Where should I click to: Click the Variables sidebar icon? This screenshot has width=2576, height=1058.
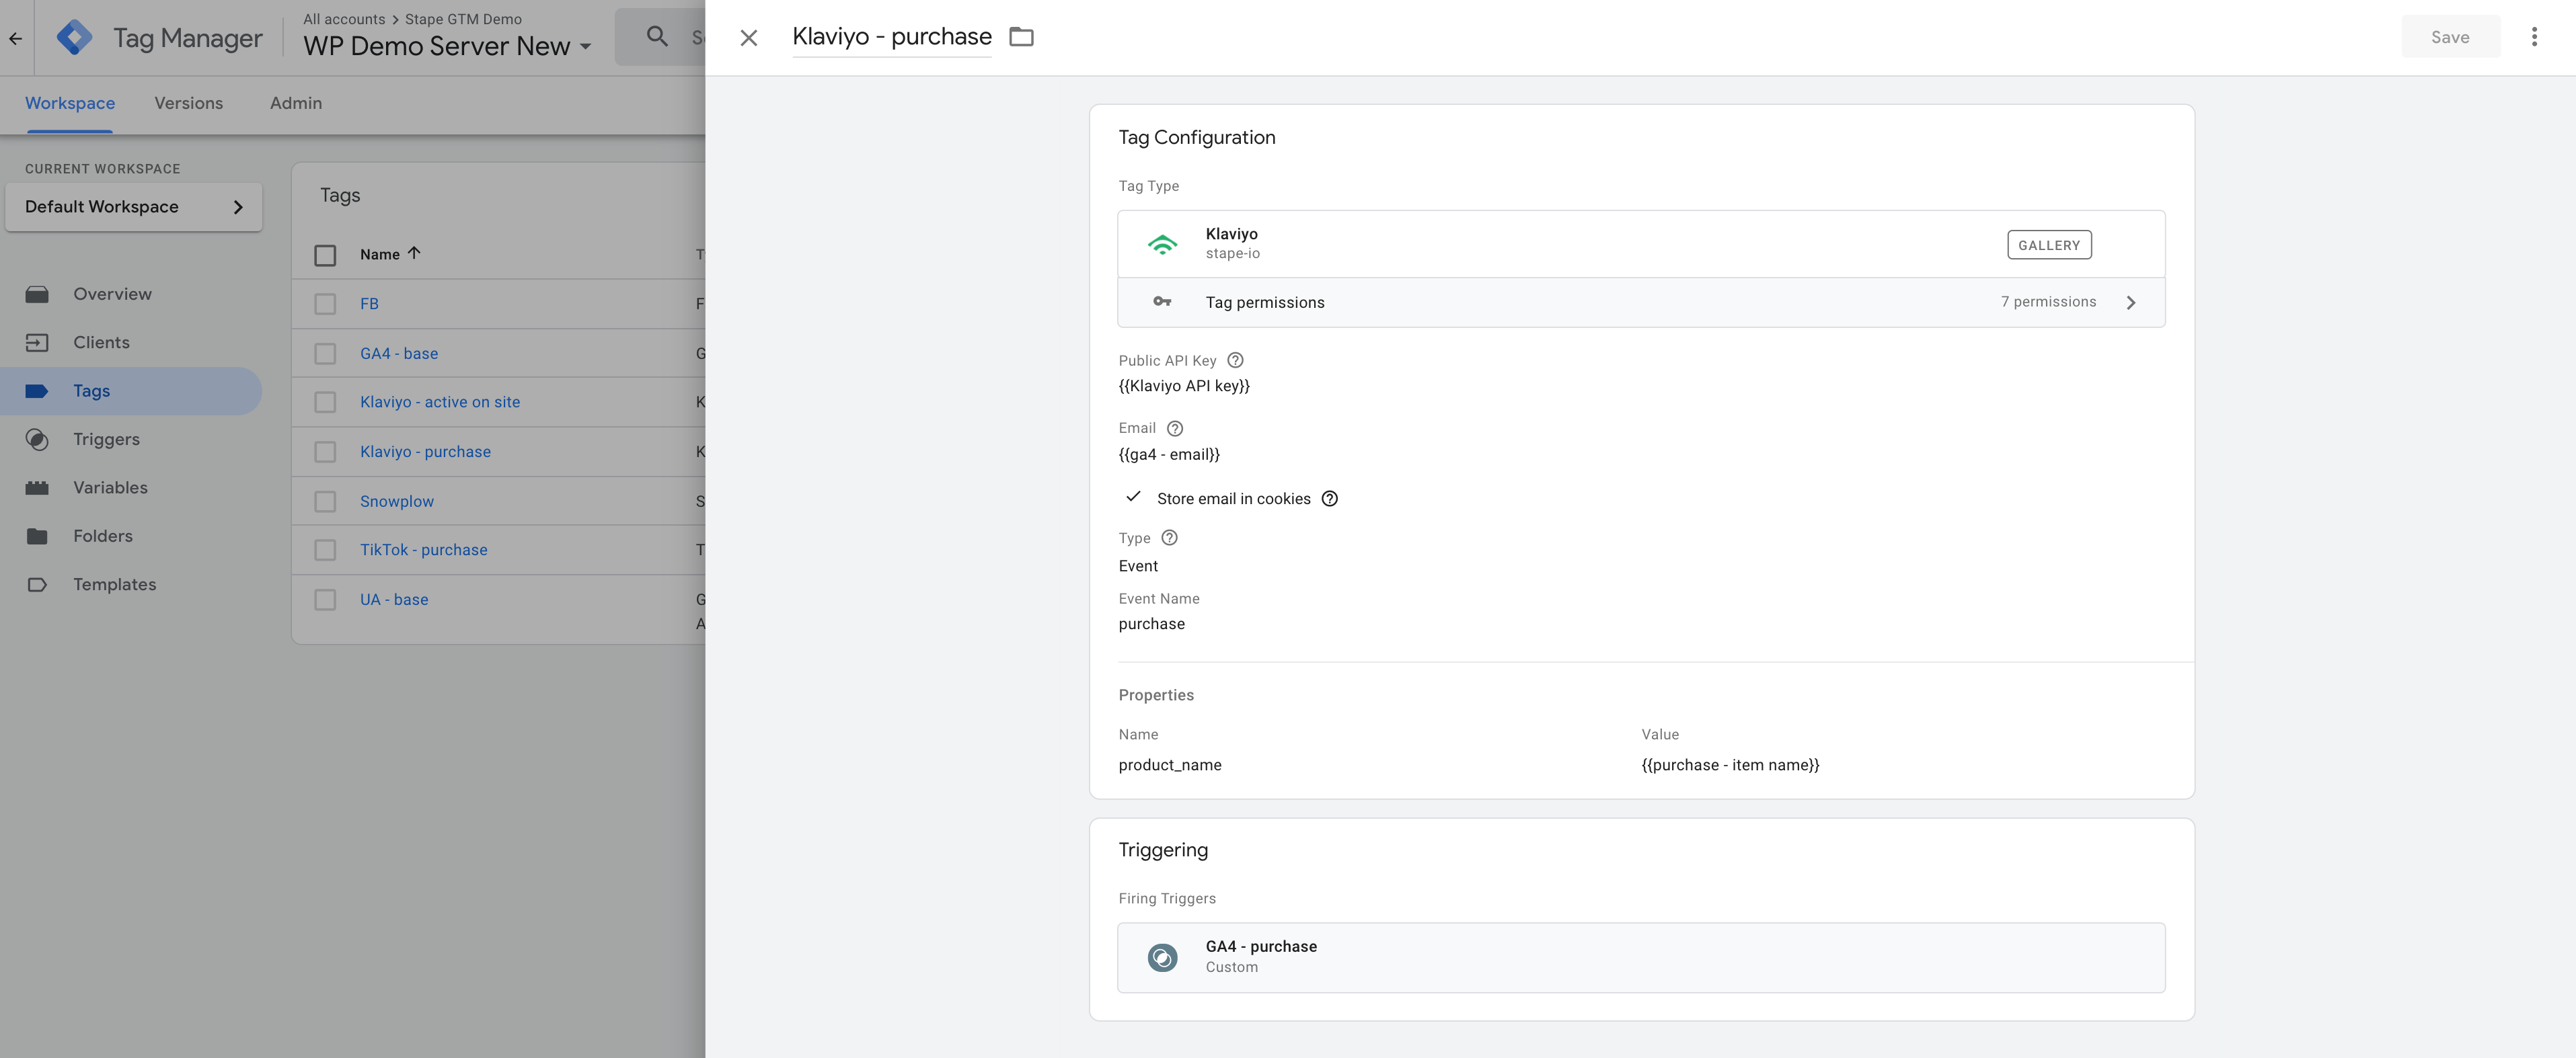point(37,487)
